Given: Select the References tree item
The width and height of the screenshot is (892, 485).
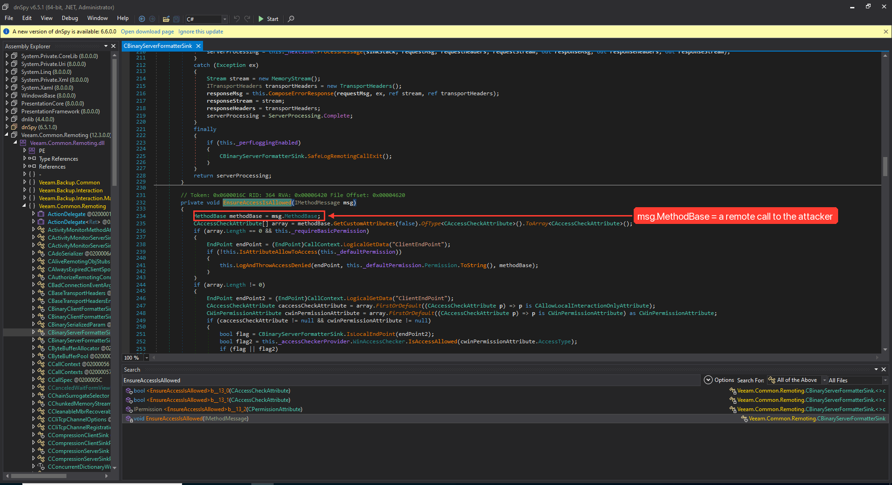Looking at the screenshot, I should coord(52,167).
